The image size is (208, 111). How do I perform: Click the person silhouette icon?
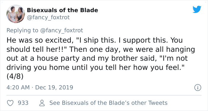(x=42, y=103)
